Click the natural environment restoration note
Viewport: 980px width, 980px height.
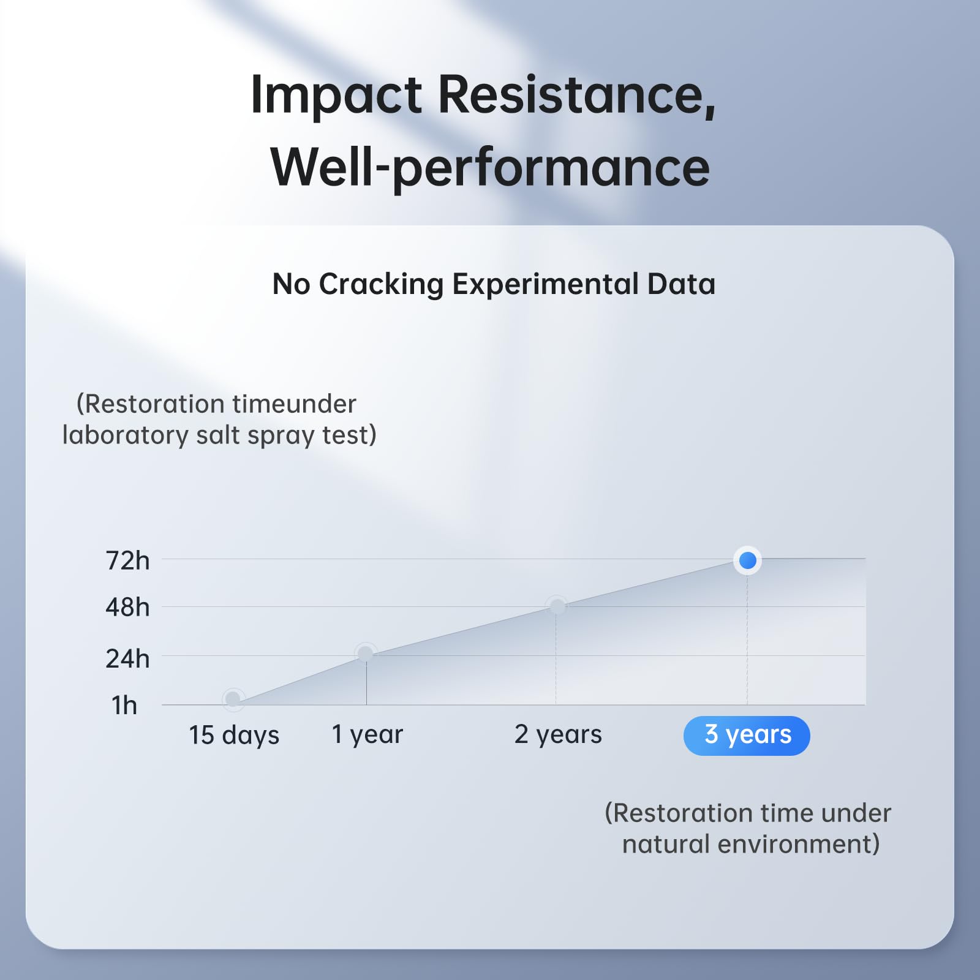coord(748,828)
